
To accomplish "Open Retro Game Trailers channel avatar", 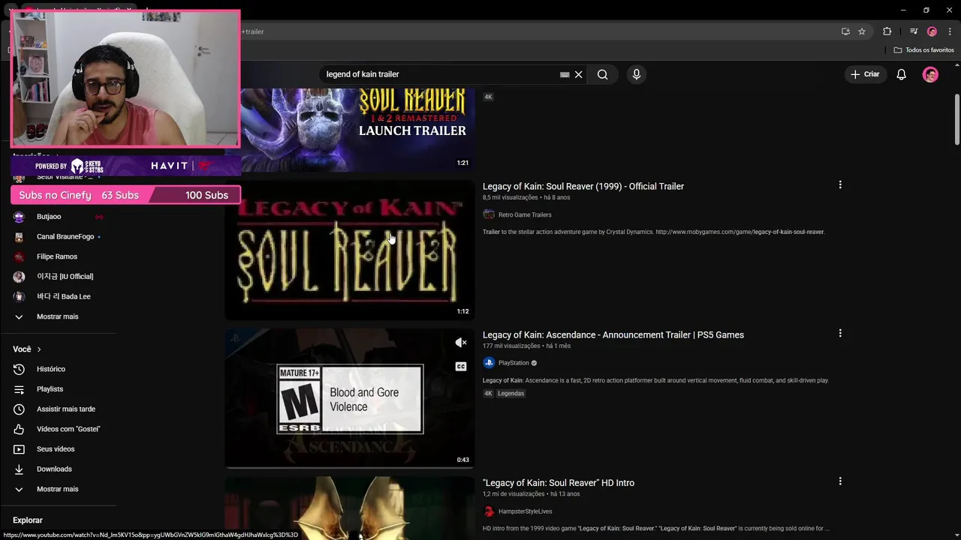I will tap(489, 214).
